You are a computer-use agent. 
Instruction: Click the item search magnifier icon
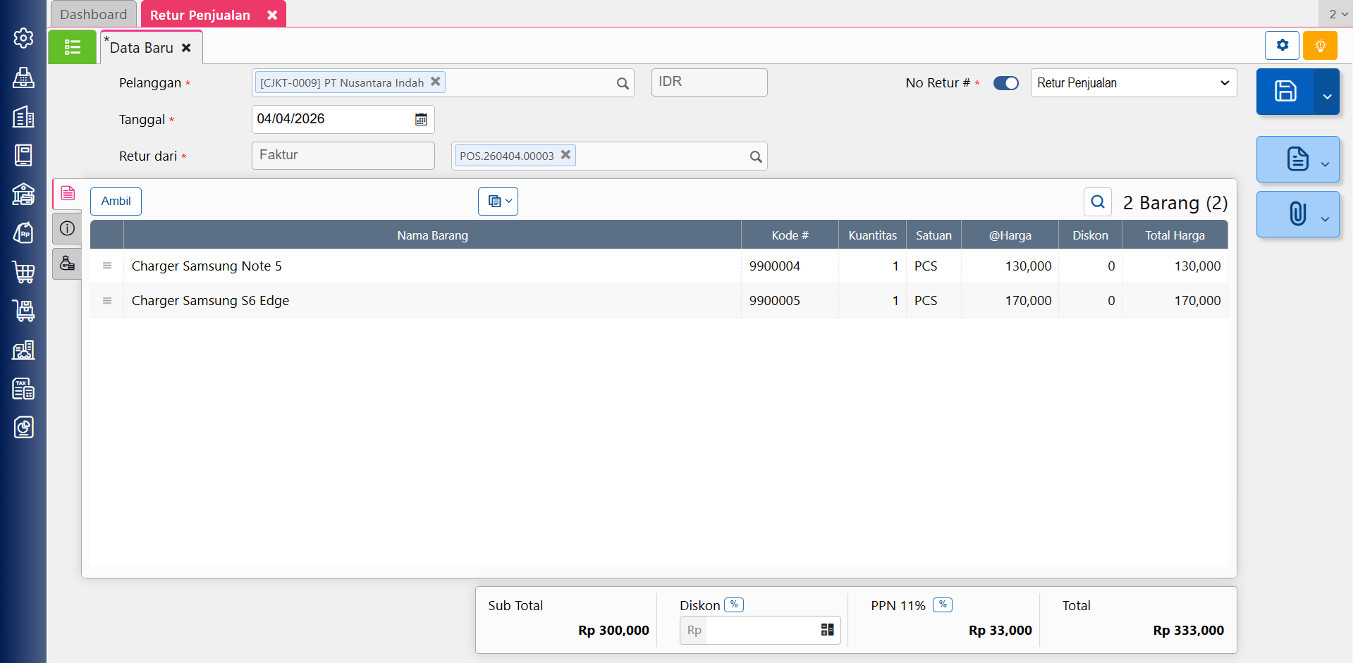pyautogui.click(x=1097, y=202)
